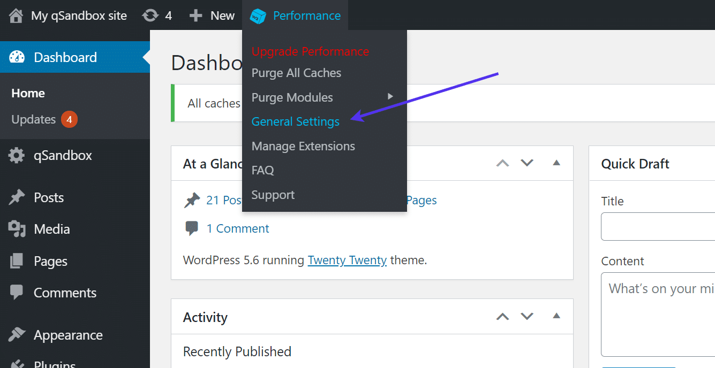Click the Quick Draft Title field

click(658, 226)
